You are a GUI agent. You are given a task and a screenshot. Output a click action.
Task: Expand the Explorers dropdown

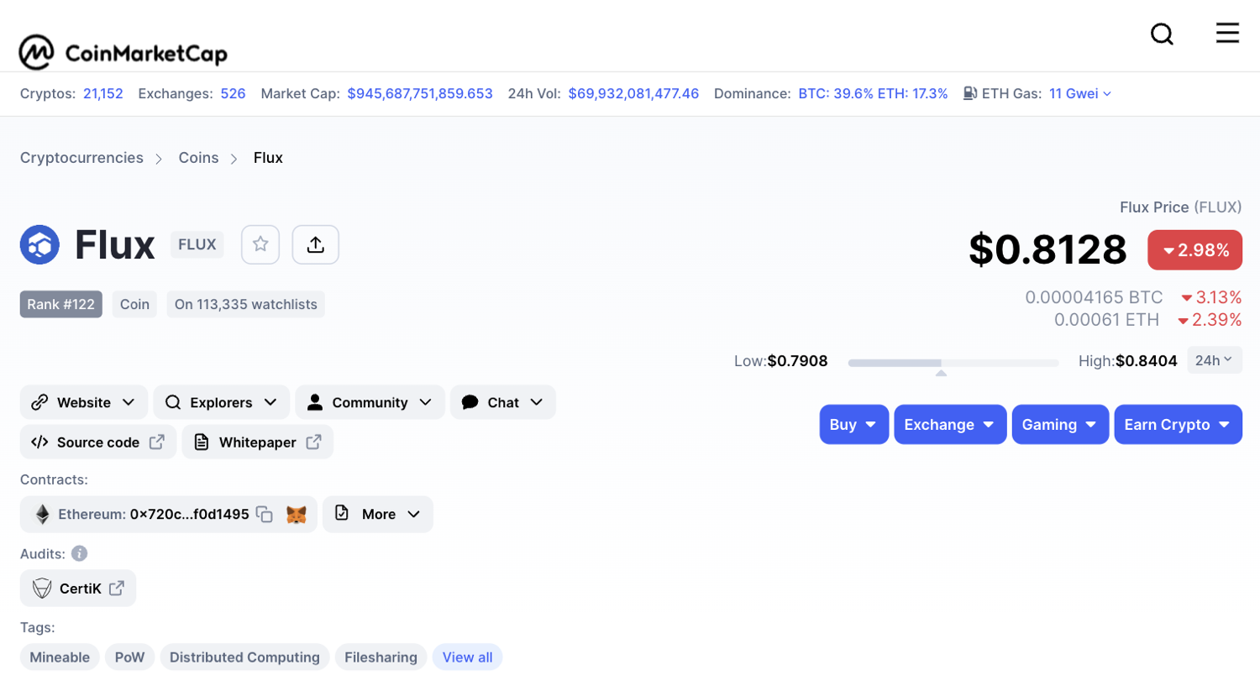click(x=221, y=402)
